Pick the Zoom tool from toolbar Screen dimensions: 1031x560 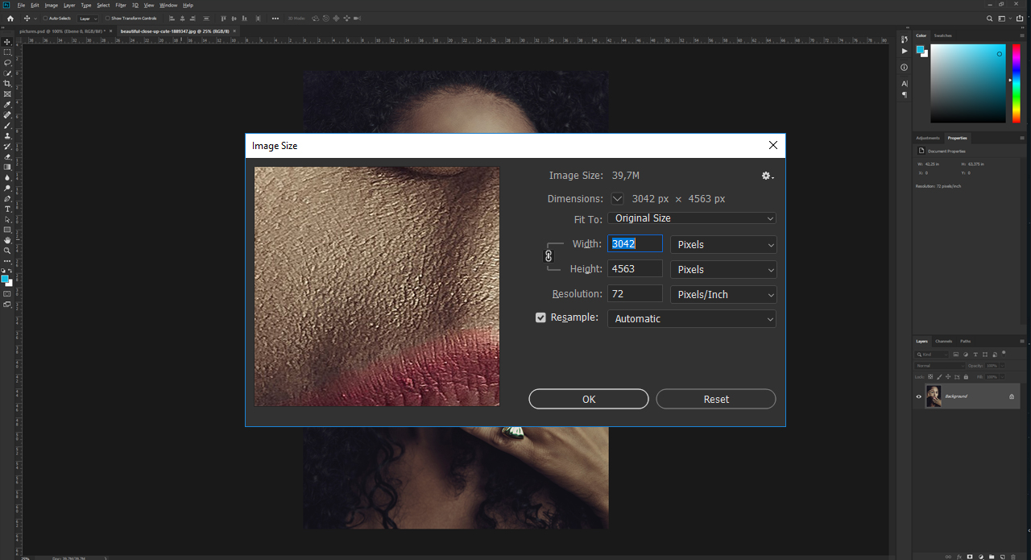(x=7, y=251)
